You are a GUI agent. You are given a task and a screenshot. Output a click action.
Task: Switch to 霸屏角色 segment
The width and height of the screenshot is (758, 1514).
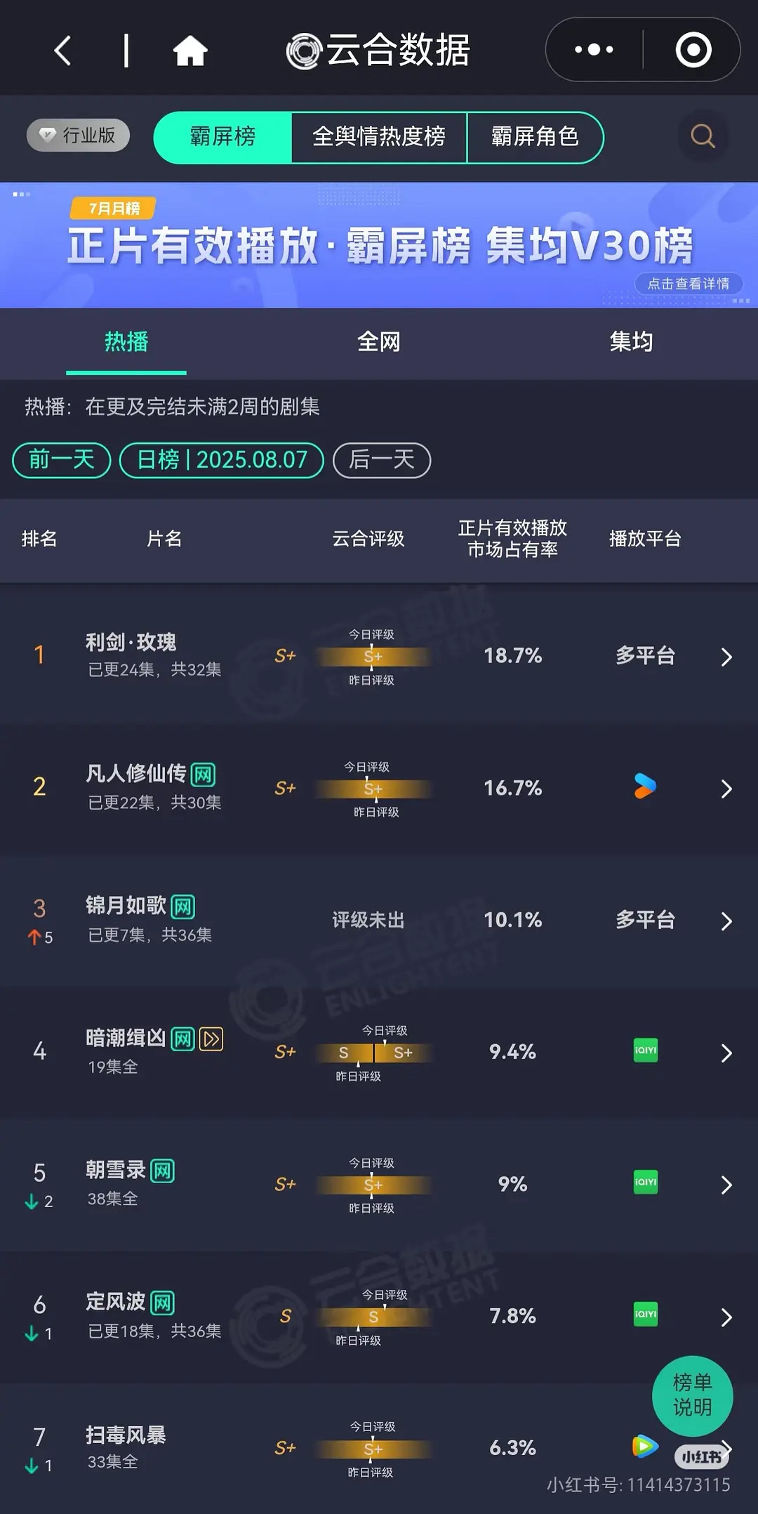tap(535, 137)
